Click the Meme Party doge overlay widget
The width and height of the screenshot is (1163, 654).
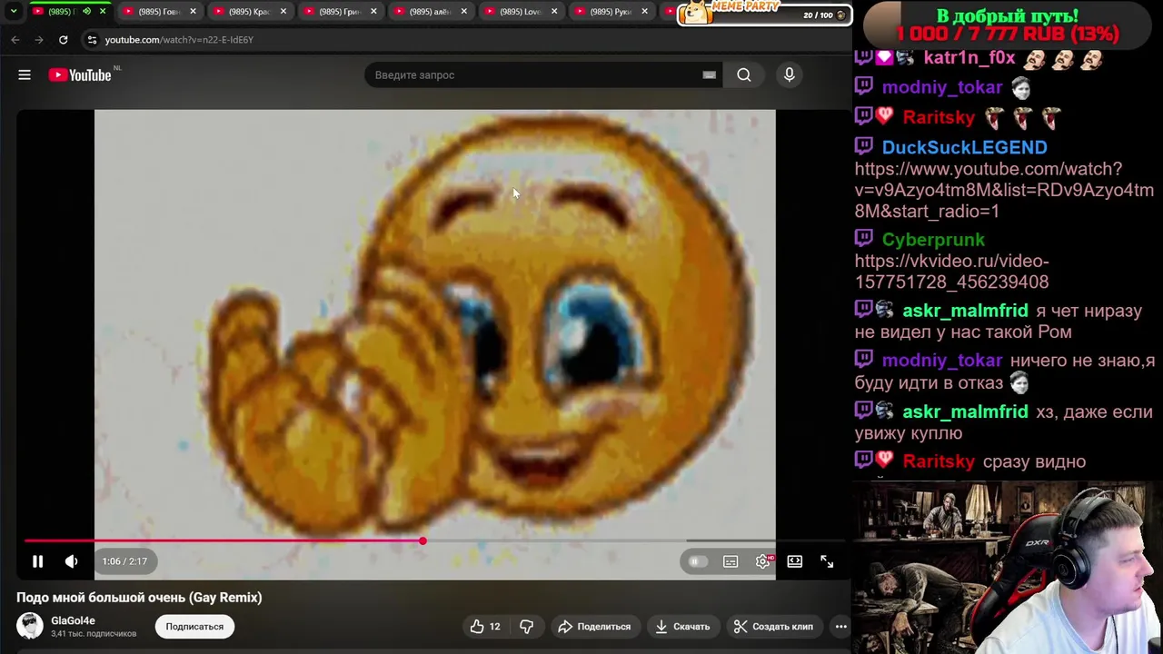click(x=765, y=13)
